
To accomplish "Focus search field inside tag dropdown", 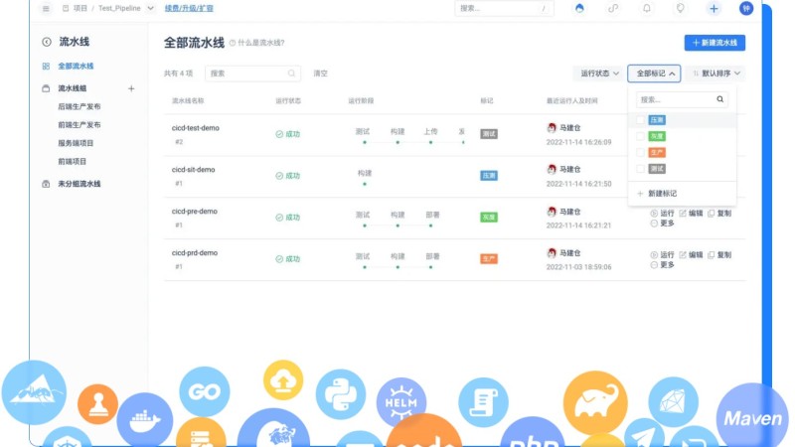I will click(682, 99).
